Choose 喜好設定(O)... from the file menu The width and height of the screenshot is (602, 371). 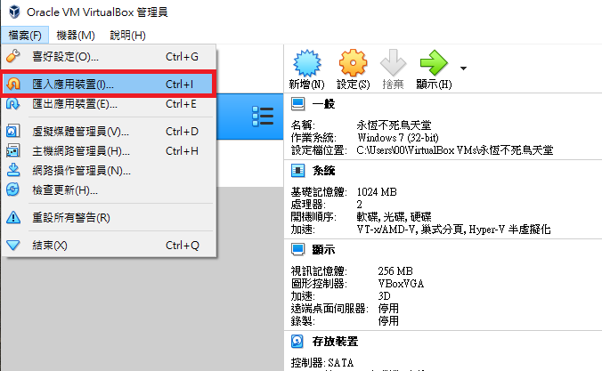(x=109, y=57)
